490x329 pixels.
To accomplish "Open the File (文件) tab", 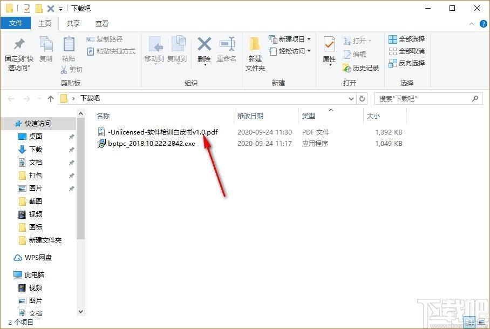I will (x=16, y=23).
